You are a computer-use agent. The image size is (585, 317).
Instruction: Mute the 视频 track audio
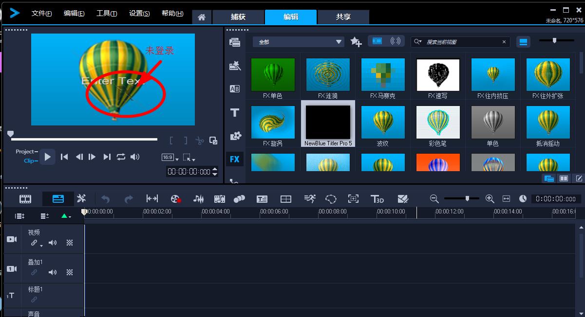point(53,243)
